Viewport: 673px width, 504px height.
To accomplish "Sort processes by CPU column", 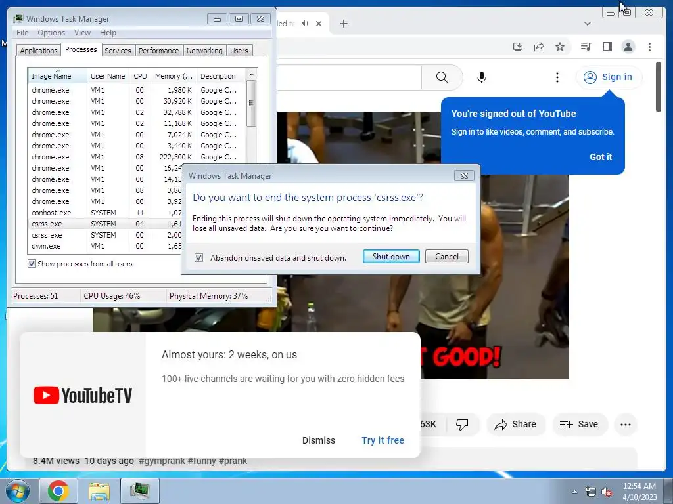I will tap(140, 76).
